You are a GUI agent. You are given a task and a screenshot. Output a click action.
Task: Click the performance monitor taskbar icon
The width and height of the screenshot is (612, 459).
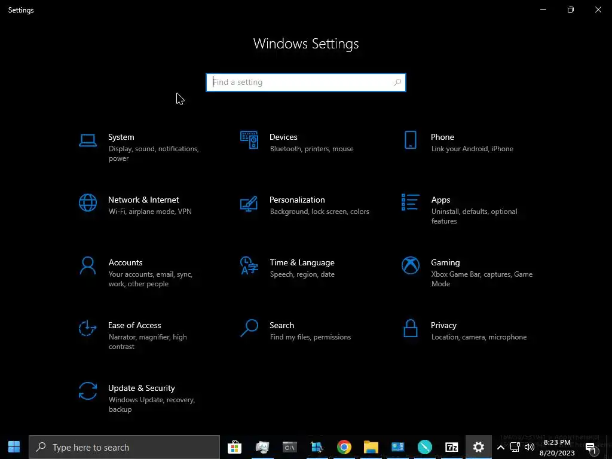[262, 447]
